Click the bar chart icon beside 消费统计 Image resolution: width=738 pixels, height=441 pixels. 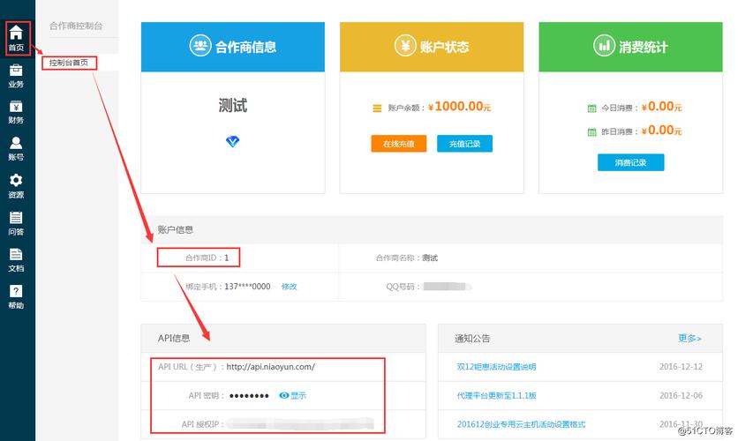604,46
